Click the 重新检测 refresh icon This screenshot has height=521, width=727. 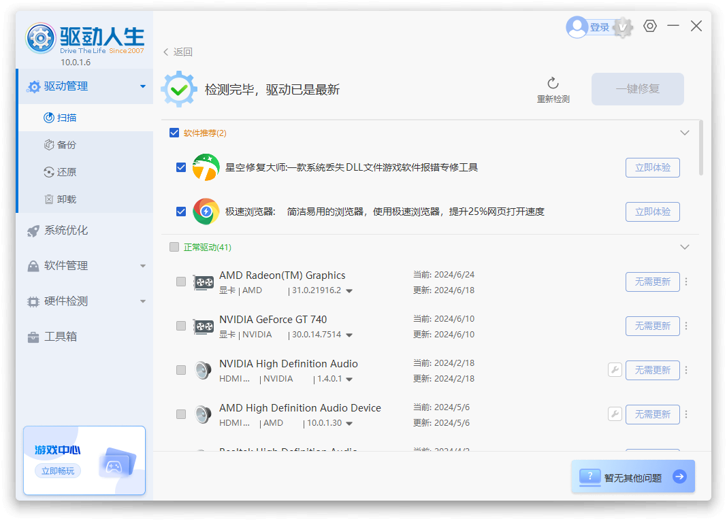pos(553,84)
